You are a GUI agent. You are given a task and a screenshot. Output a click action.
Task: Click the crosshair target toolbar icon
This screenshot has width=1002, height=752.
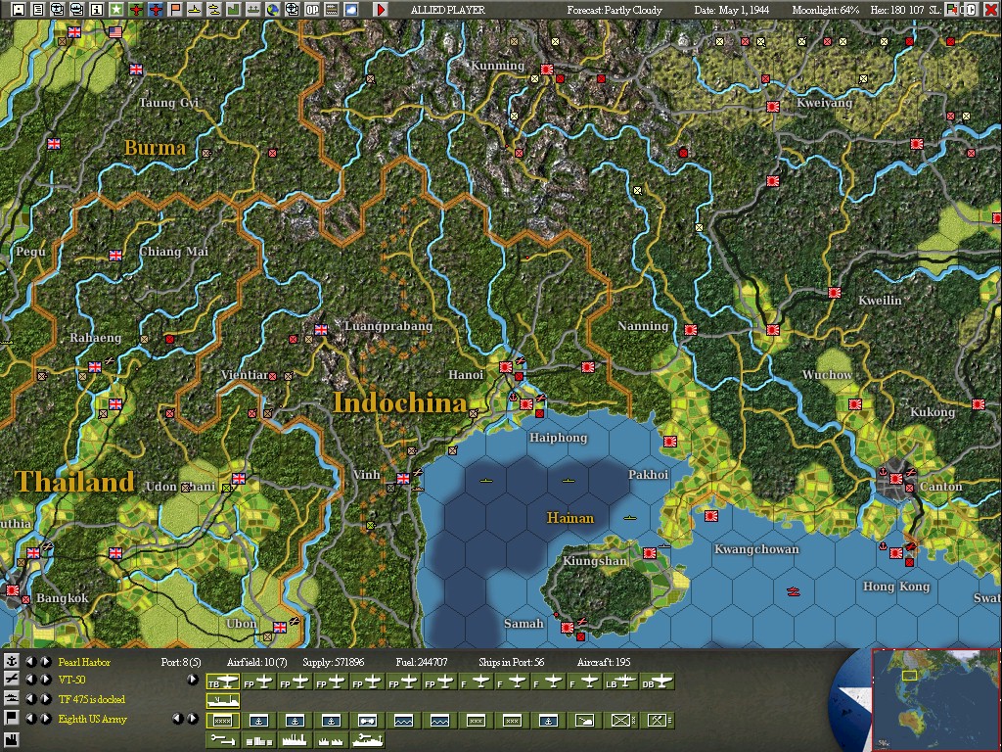pos(292,9)
